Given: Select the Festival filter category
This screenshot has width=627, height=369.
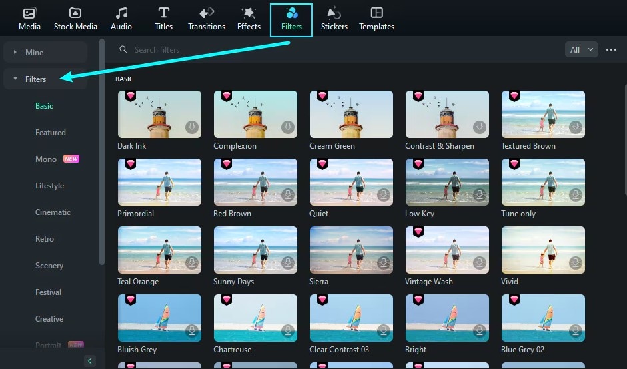Looking at the screenshot, I should pyautogui.click(x=48, y=292).
